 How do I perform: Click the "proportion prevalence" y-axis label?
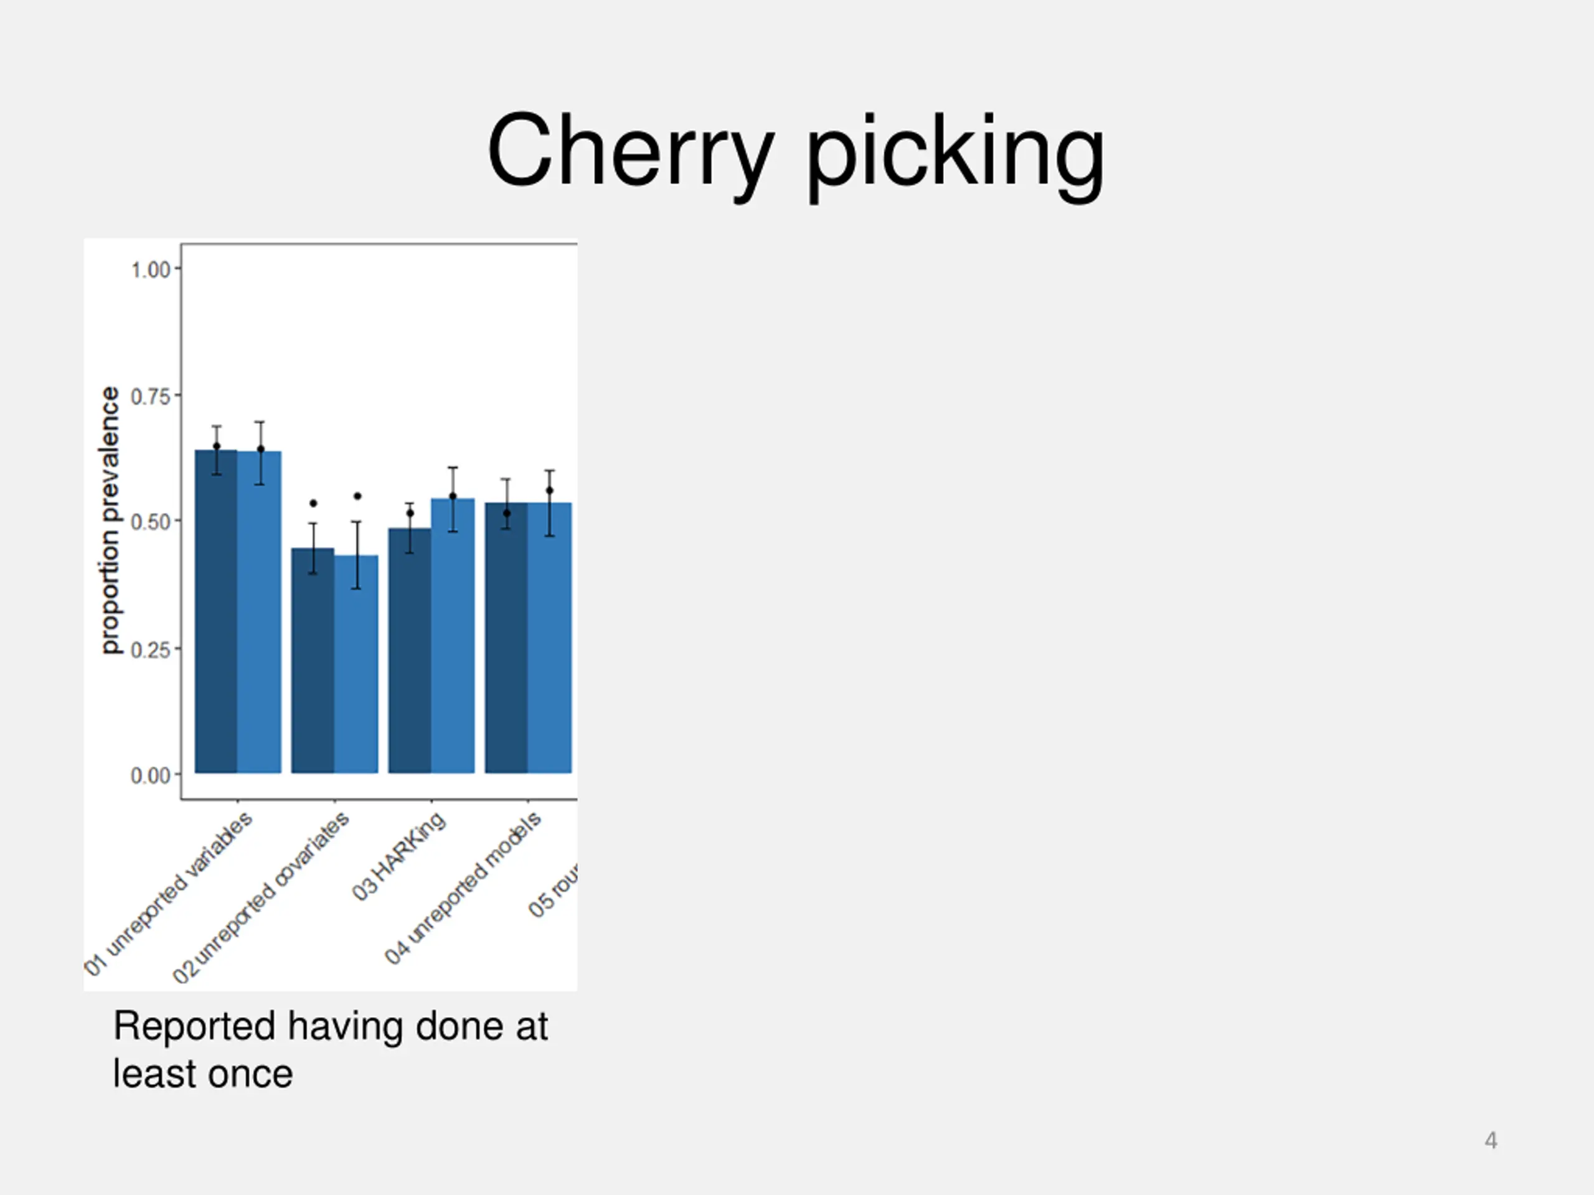[110, 520]
